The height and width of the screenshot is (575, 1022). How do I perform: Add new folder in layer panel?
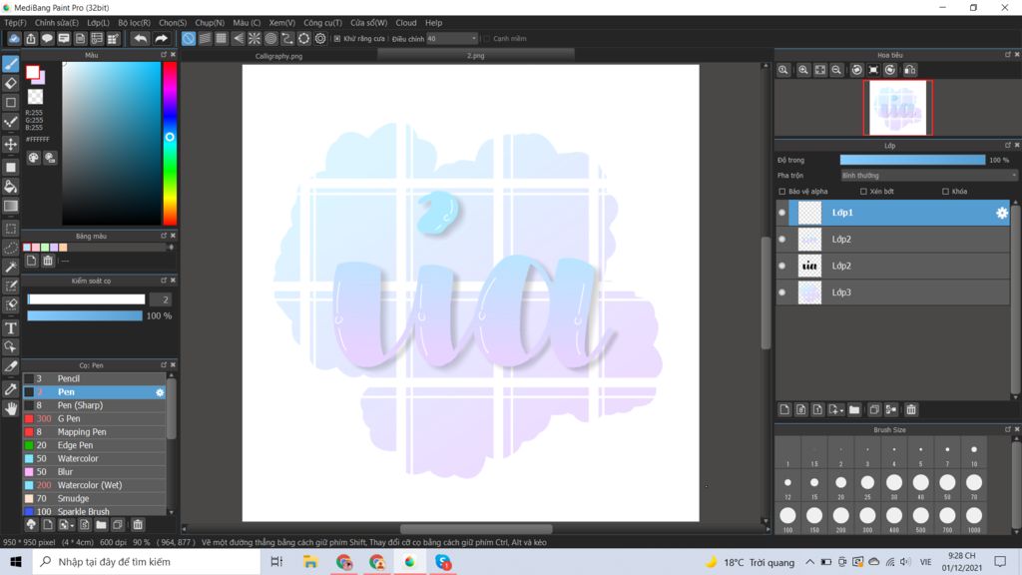tap(854, 409)
